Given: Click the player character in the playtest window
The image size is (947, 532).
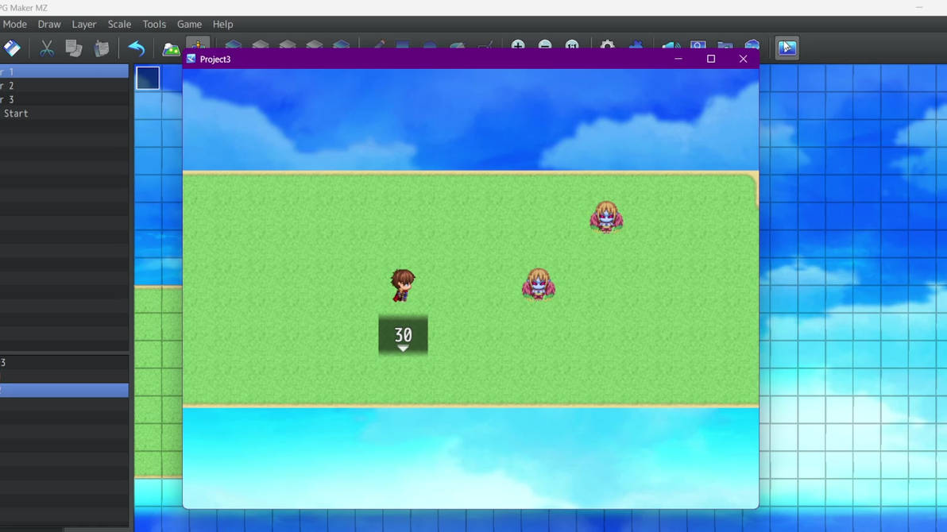Looking at the screenshot, I should tap(403, 286).
